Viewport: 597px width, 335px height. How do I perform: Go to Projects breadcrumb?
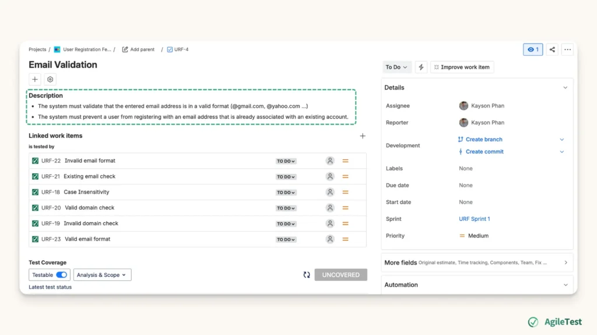click(x=37, y=49)
